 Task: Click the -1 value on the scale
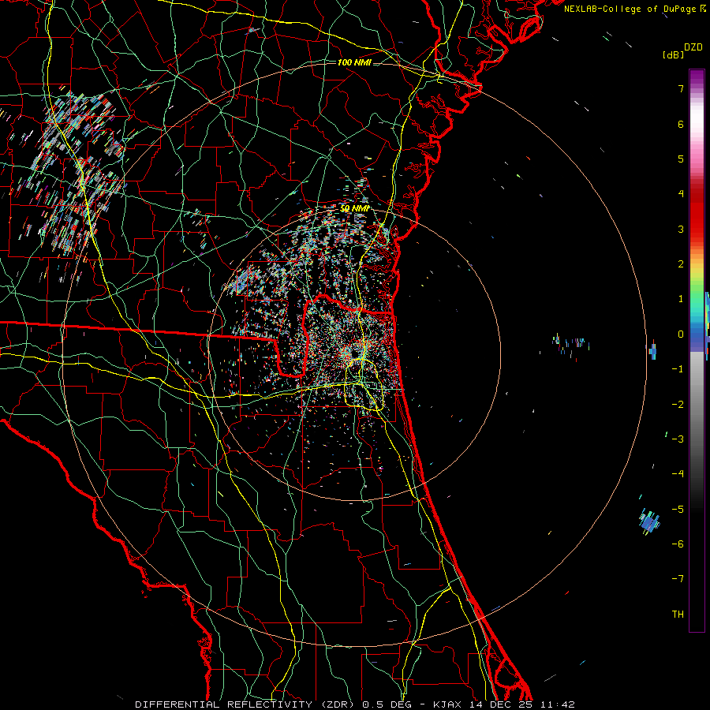coord(678,369)
